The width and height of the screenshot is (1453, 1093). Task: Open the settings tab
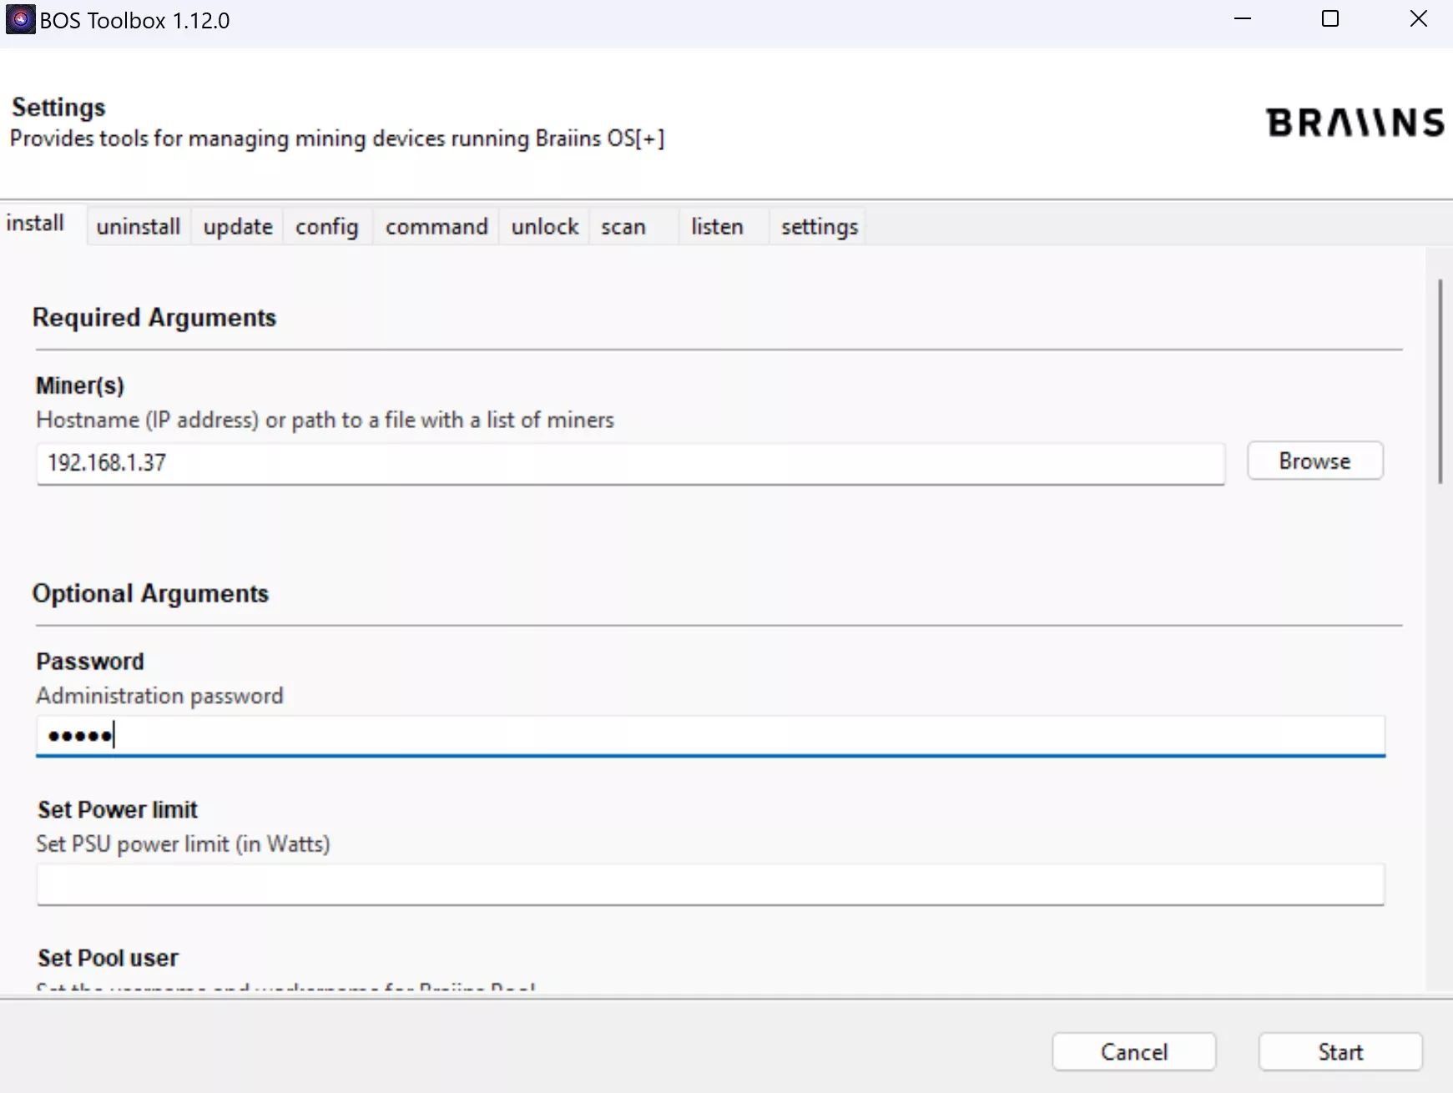pyautogui.click(x=819, y=227)
